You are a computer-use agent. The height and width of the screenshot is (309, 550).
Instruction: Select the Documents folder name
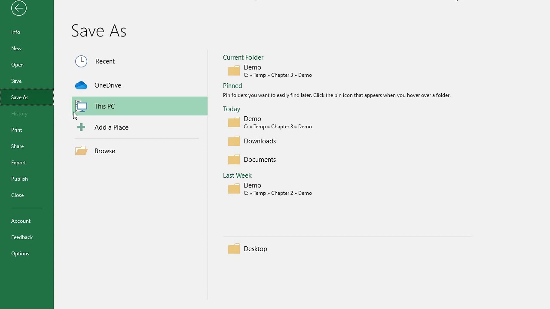coord(260,160)
